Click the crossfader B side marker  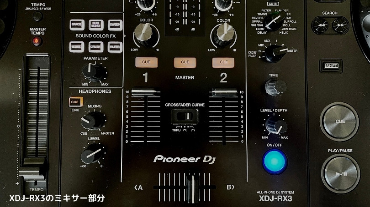[x=230, y=187]
